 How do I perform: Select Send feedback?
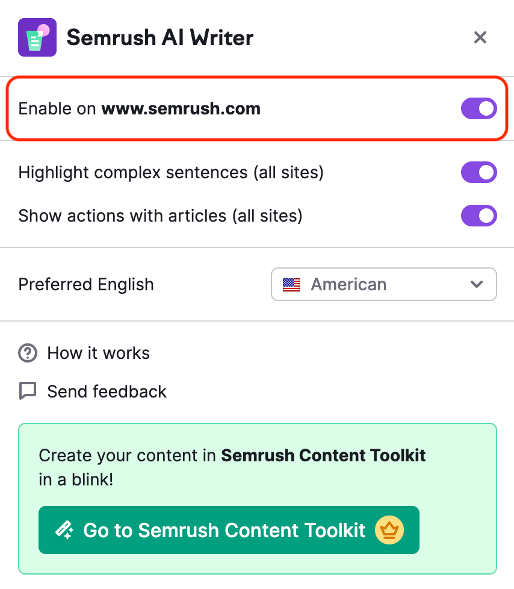tap(107, 391)
